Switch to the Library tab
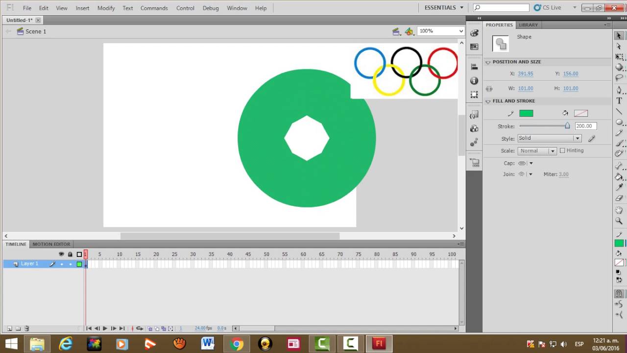The width and height of the screenshot is (627, 353). pyautogui.click(x=528, y=25)
